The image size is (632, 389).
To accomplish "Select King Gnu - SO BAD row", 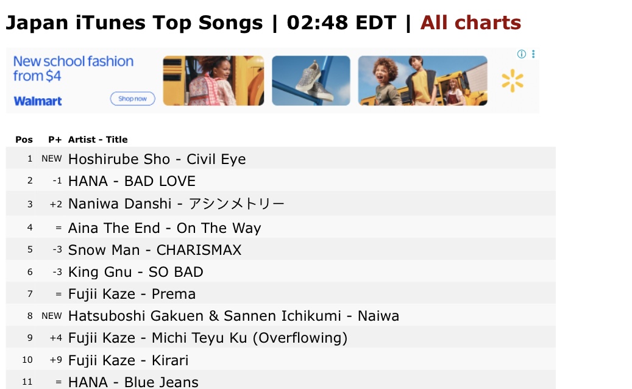I will (x=280, y=271).
